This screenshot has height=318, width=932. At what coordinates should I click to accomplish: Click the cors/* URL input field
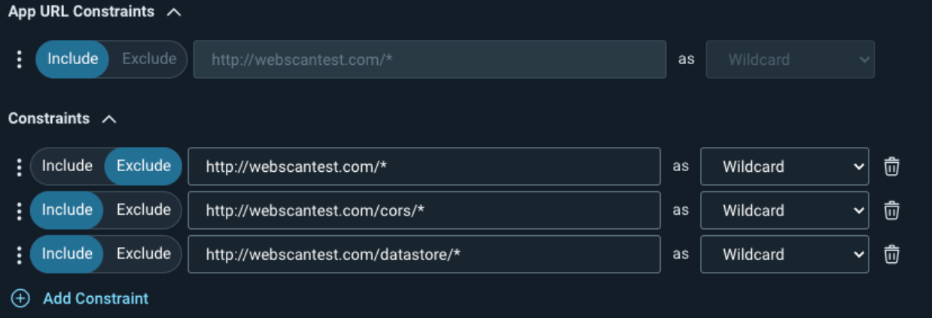[424, 210]
